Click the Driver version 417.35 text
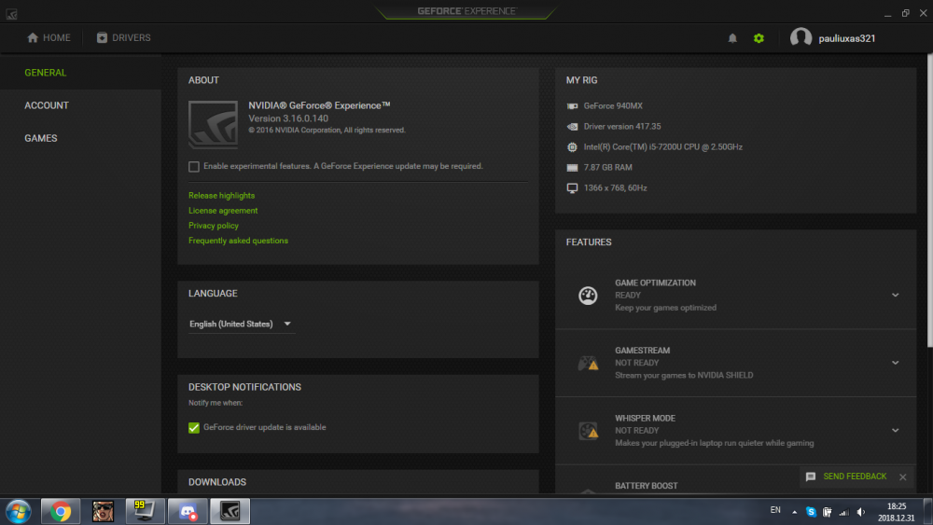The image size is (933, 525). [621, 127]
